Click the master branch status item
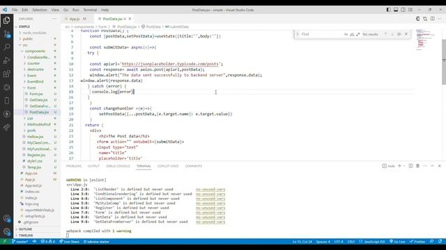The image size is (446, 250). pos(20,242)
